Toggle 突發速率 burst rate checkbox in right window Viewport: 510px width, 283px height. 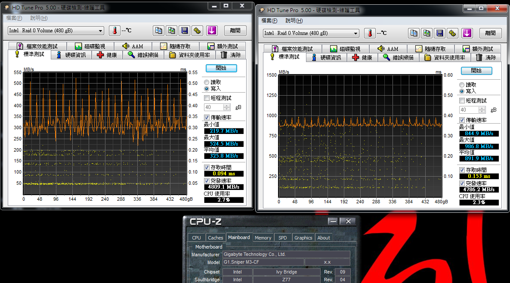point(462,183)
